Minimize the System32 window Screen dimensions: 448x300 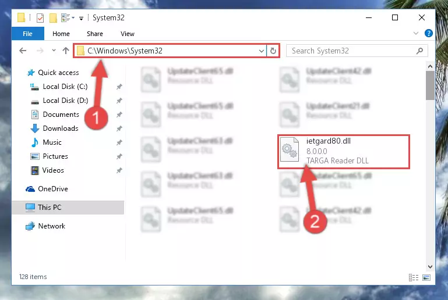(x=369, y=17)
